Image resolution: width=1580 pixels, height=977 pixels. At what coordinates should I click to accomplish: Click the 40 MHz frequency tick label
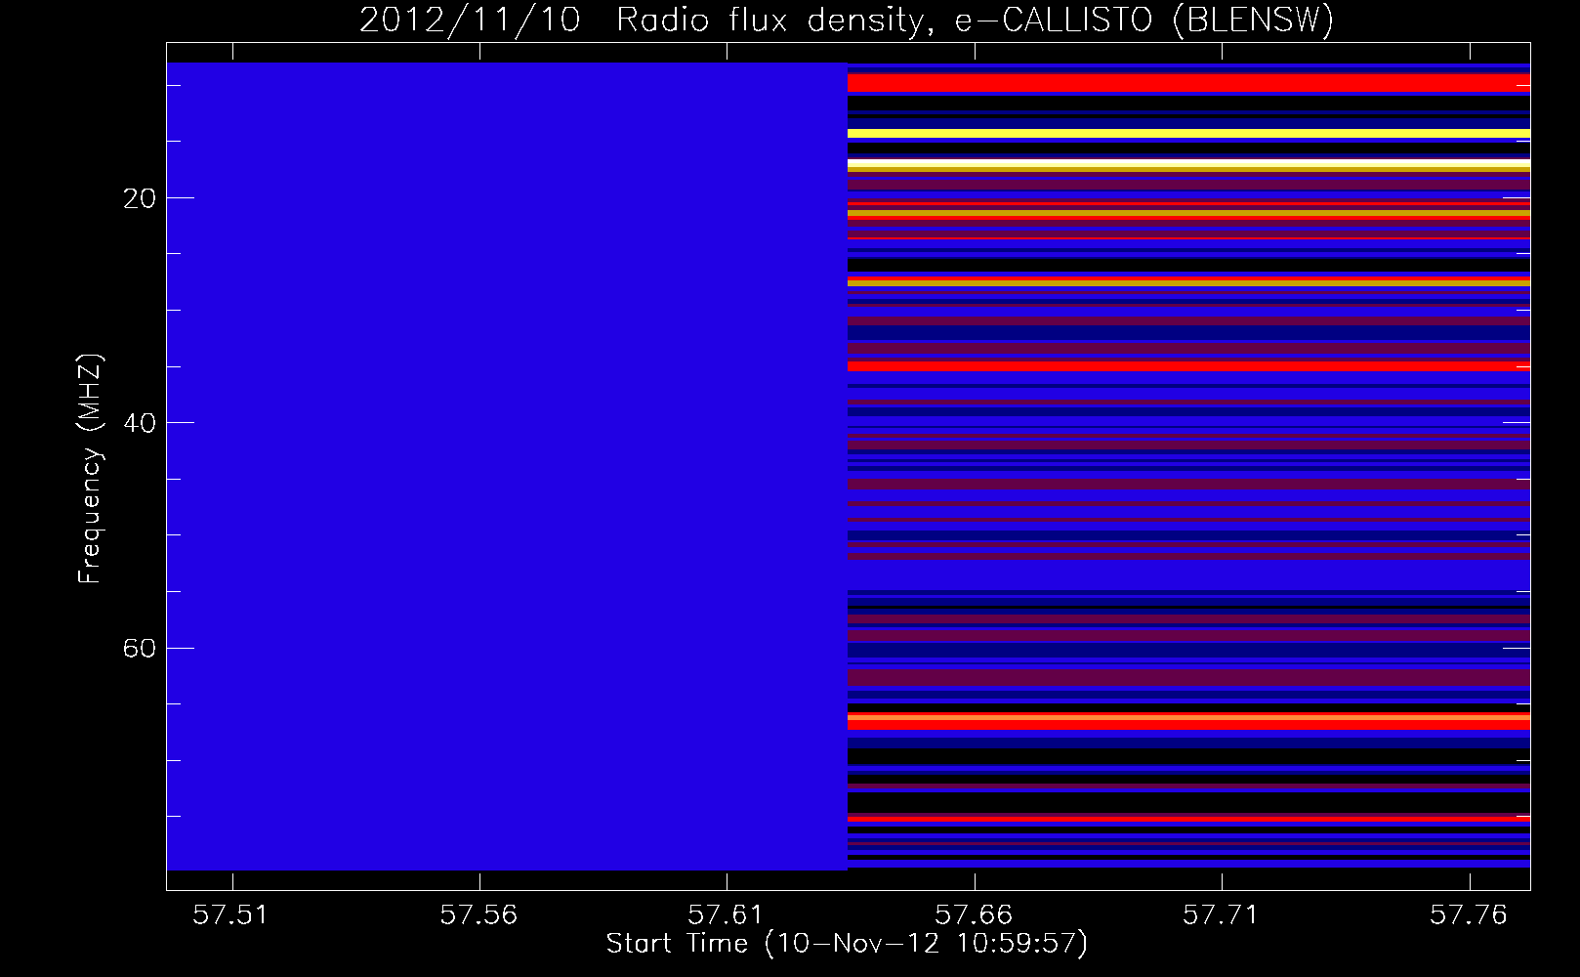141,423
